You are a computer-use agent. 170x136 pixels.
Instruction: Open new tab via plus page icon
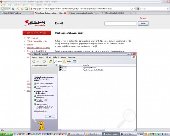click(x=27, y=8)
